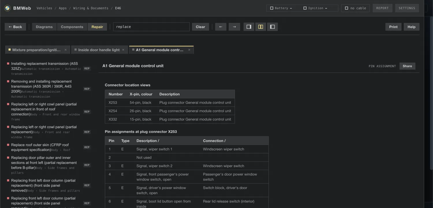This screenshot has height=208, width=433.
Task: Select connector number X332 in the table
Action: click(x=113, y=119)
